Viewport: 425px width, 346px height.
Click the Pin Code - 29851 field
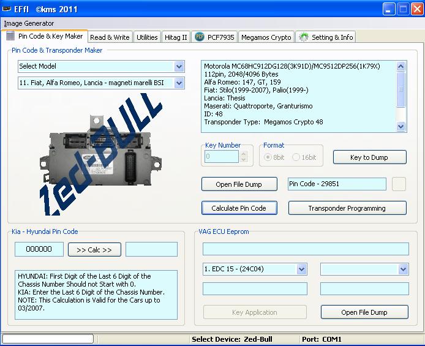[x=337, y=184]
